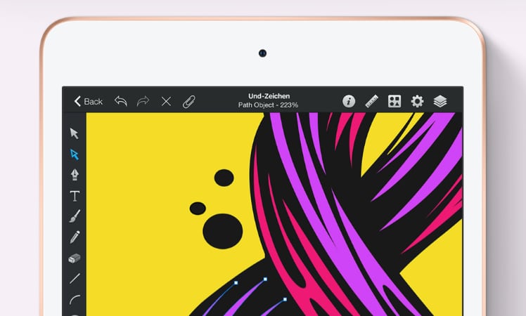
Task: Select the largest black circle on canvas
Action: pyautogui.click(x=222, y=230)
